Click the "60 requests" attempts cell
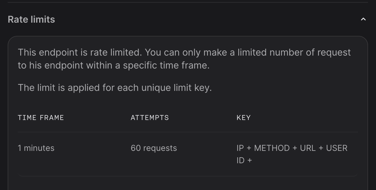The image size is (376, 190). pos(154,148)
